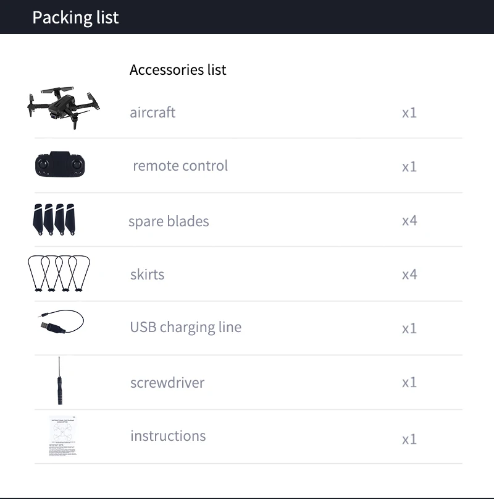Select the 'remote control' label

point(180,166)
